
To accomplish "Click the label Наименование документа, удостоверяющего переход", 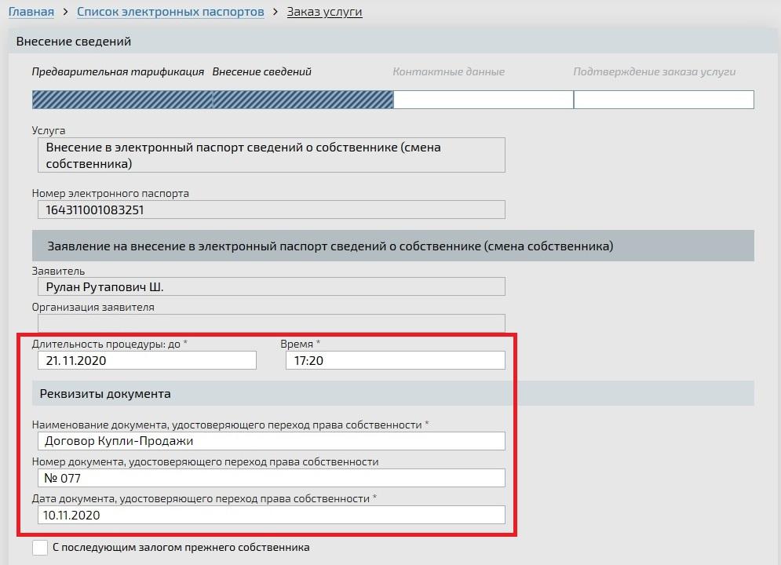I will click(x=230, y=425).
